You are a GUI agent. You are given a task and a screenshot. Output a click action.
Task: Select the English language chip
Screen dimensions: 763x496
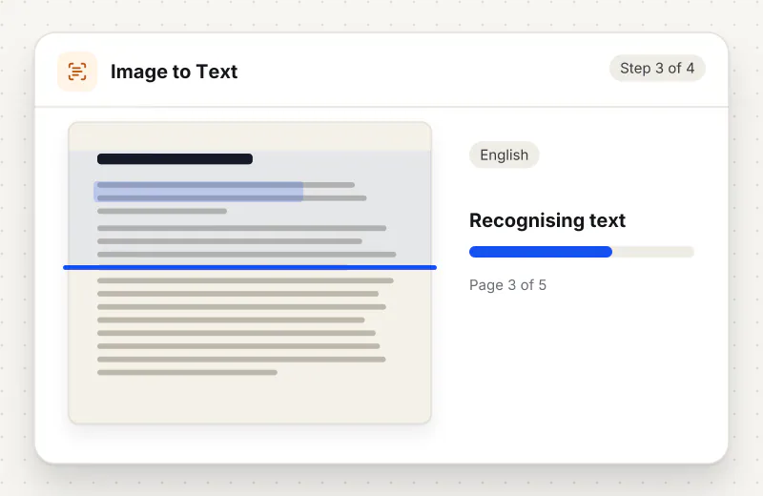coord(505,155)
